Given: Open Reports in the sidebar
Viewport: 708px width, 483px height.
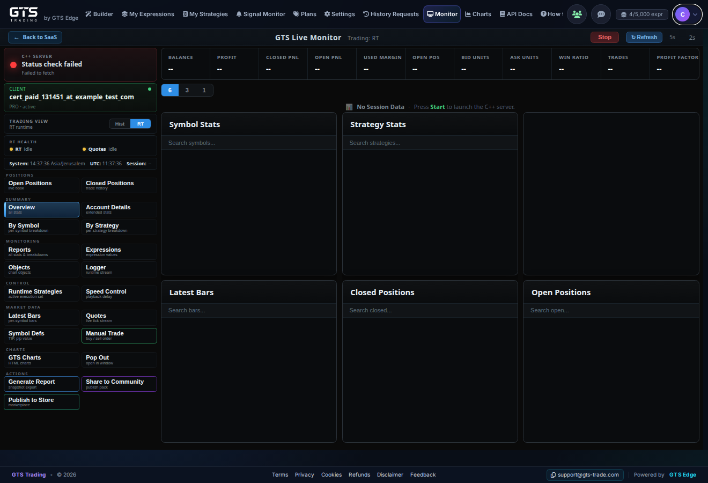Looking at the screenshot, I should [41, 252].
